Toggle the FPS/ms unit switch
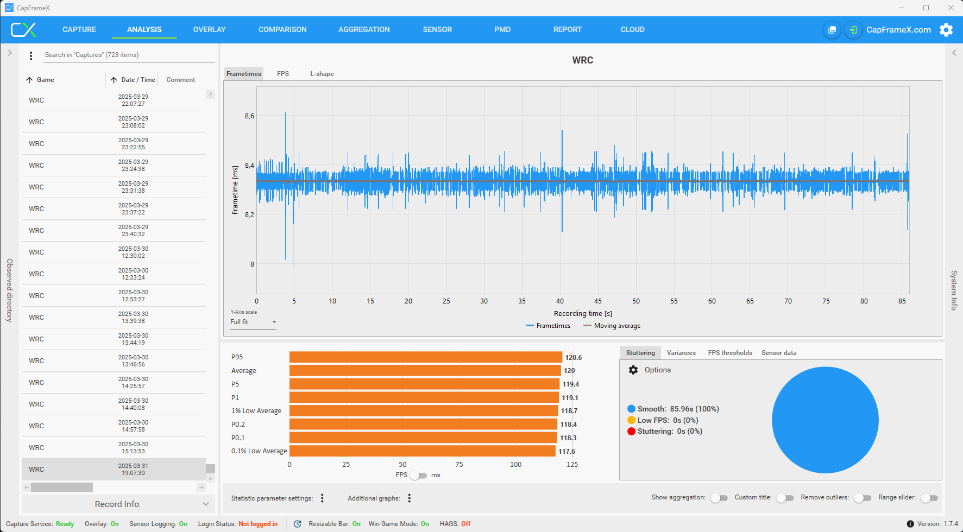This screenshot has height=532, width=963. click(x=418, y=476)
